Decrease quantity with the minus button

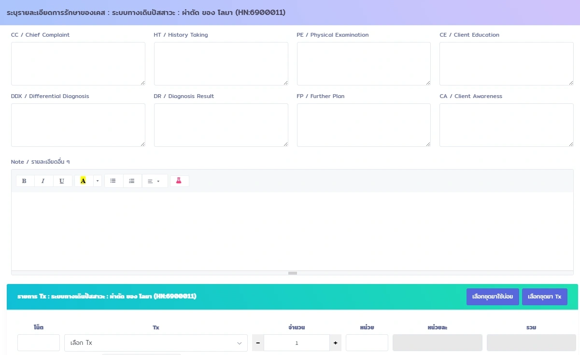pos(258,343)
